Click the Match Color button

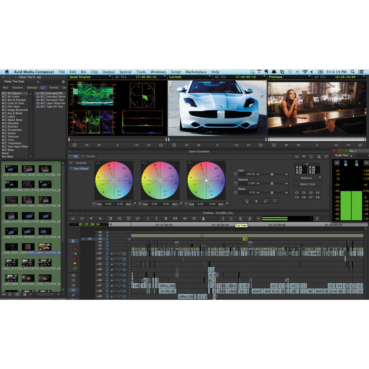(x=308, y=184)
